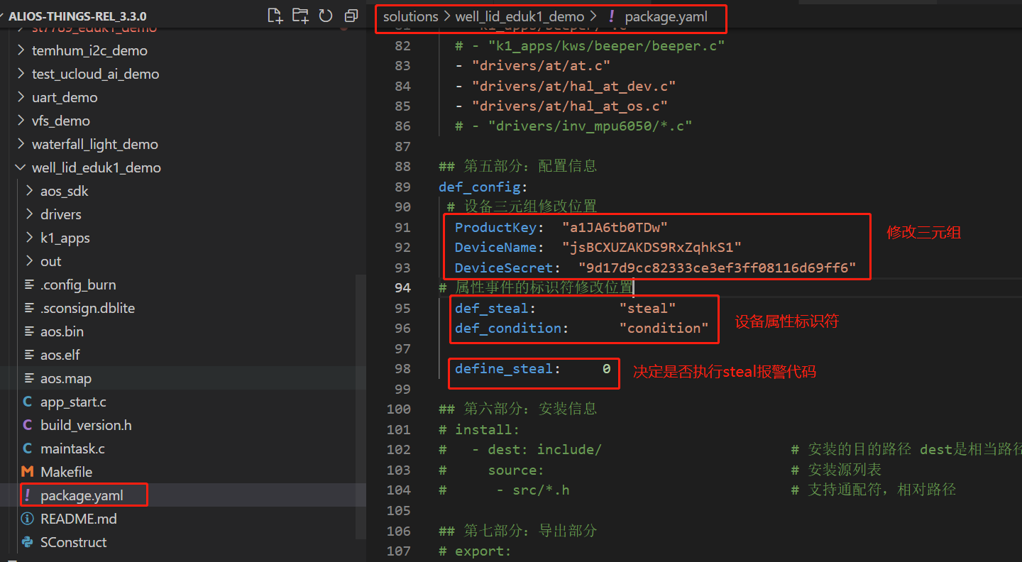Click the commented inv_mpu6050 line
1022x562 pixels.
pos(573,126)
